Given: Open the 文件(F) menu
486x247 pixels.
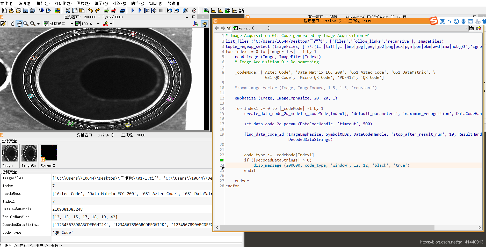Looking at the screenshot, I should pos(7,3).
